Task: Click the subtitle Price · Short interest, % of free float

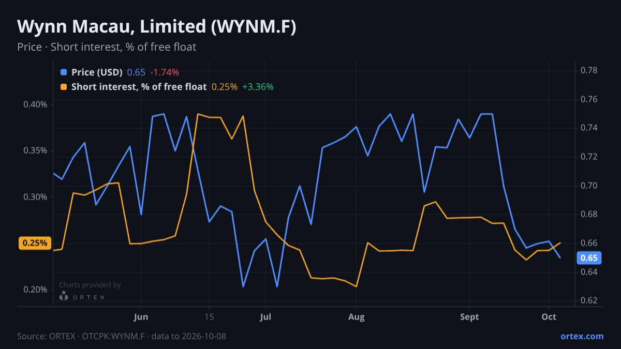Action: click(x=107, y=47)
